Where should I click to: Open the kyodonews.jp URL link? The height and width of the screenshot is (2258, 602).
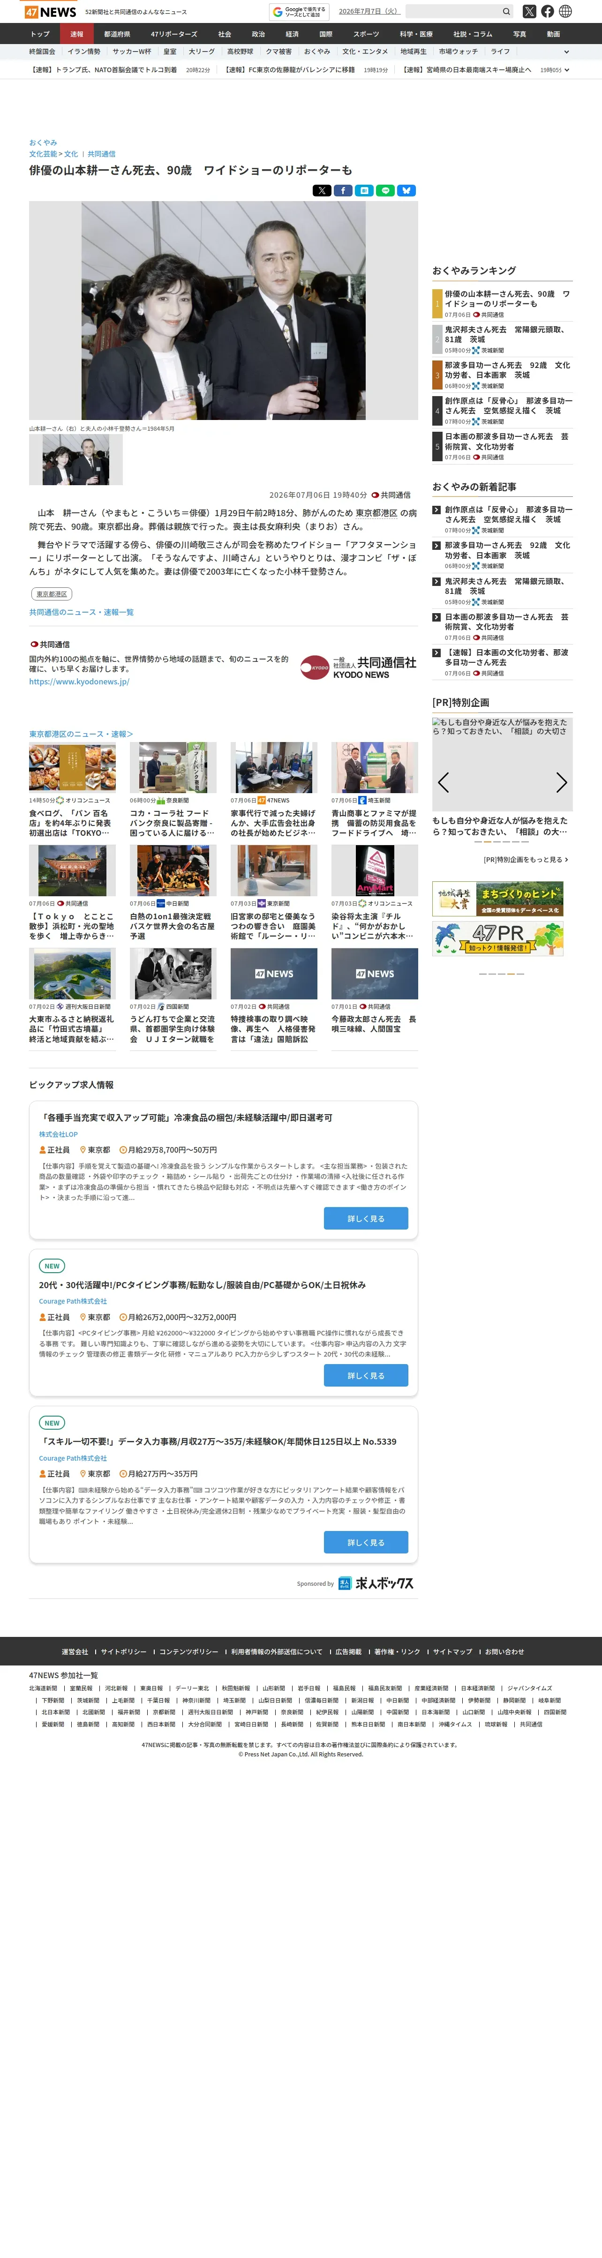[79, 682]
